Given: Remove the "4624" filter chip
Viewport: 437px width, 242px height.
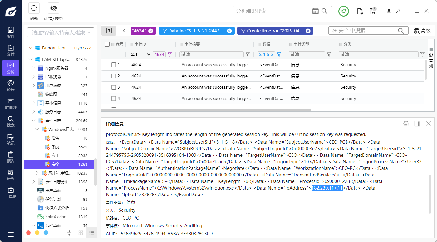Looking at the screenshot, I should click(x=151, y=31).
